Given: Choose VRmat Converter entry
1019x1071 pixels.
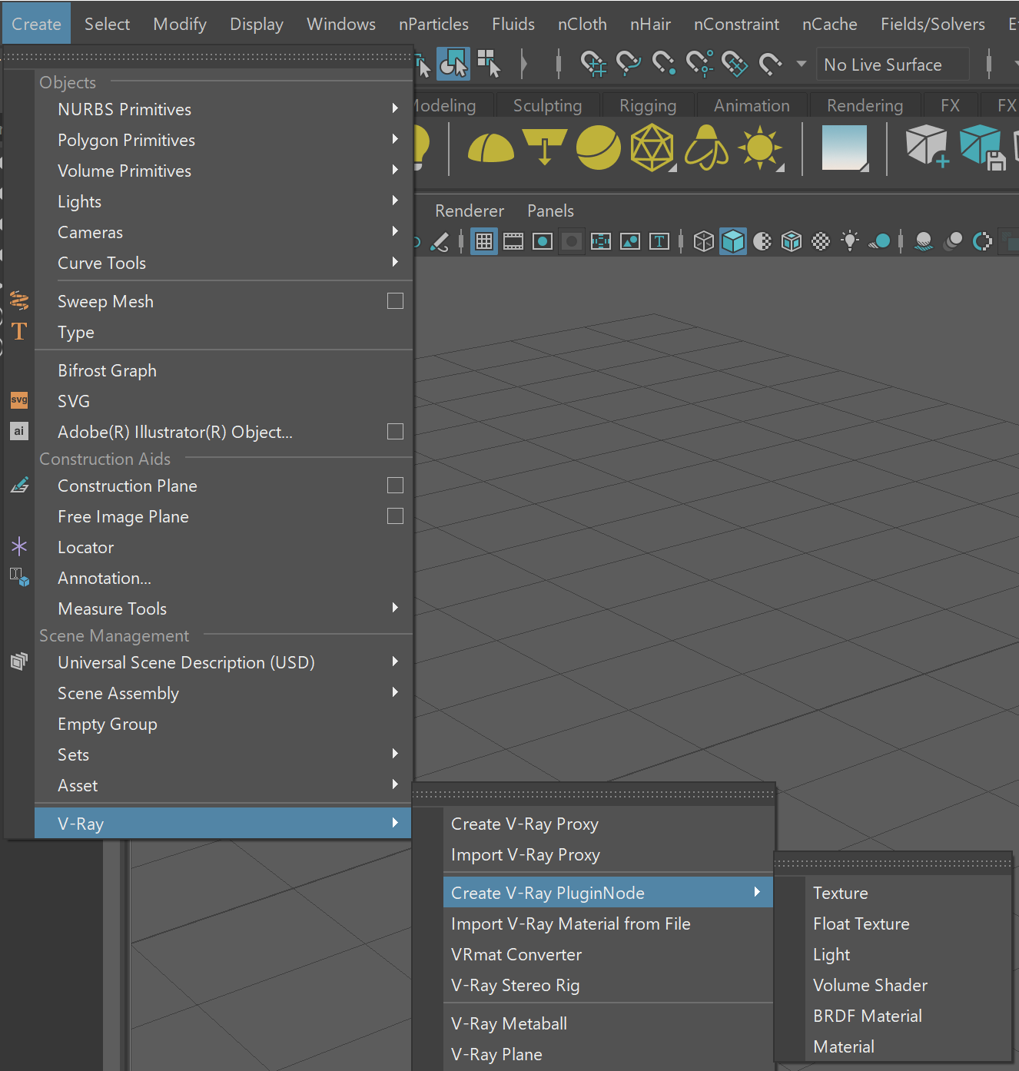Looking at the screenshot, I should [608, 954].
